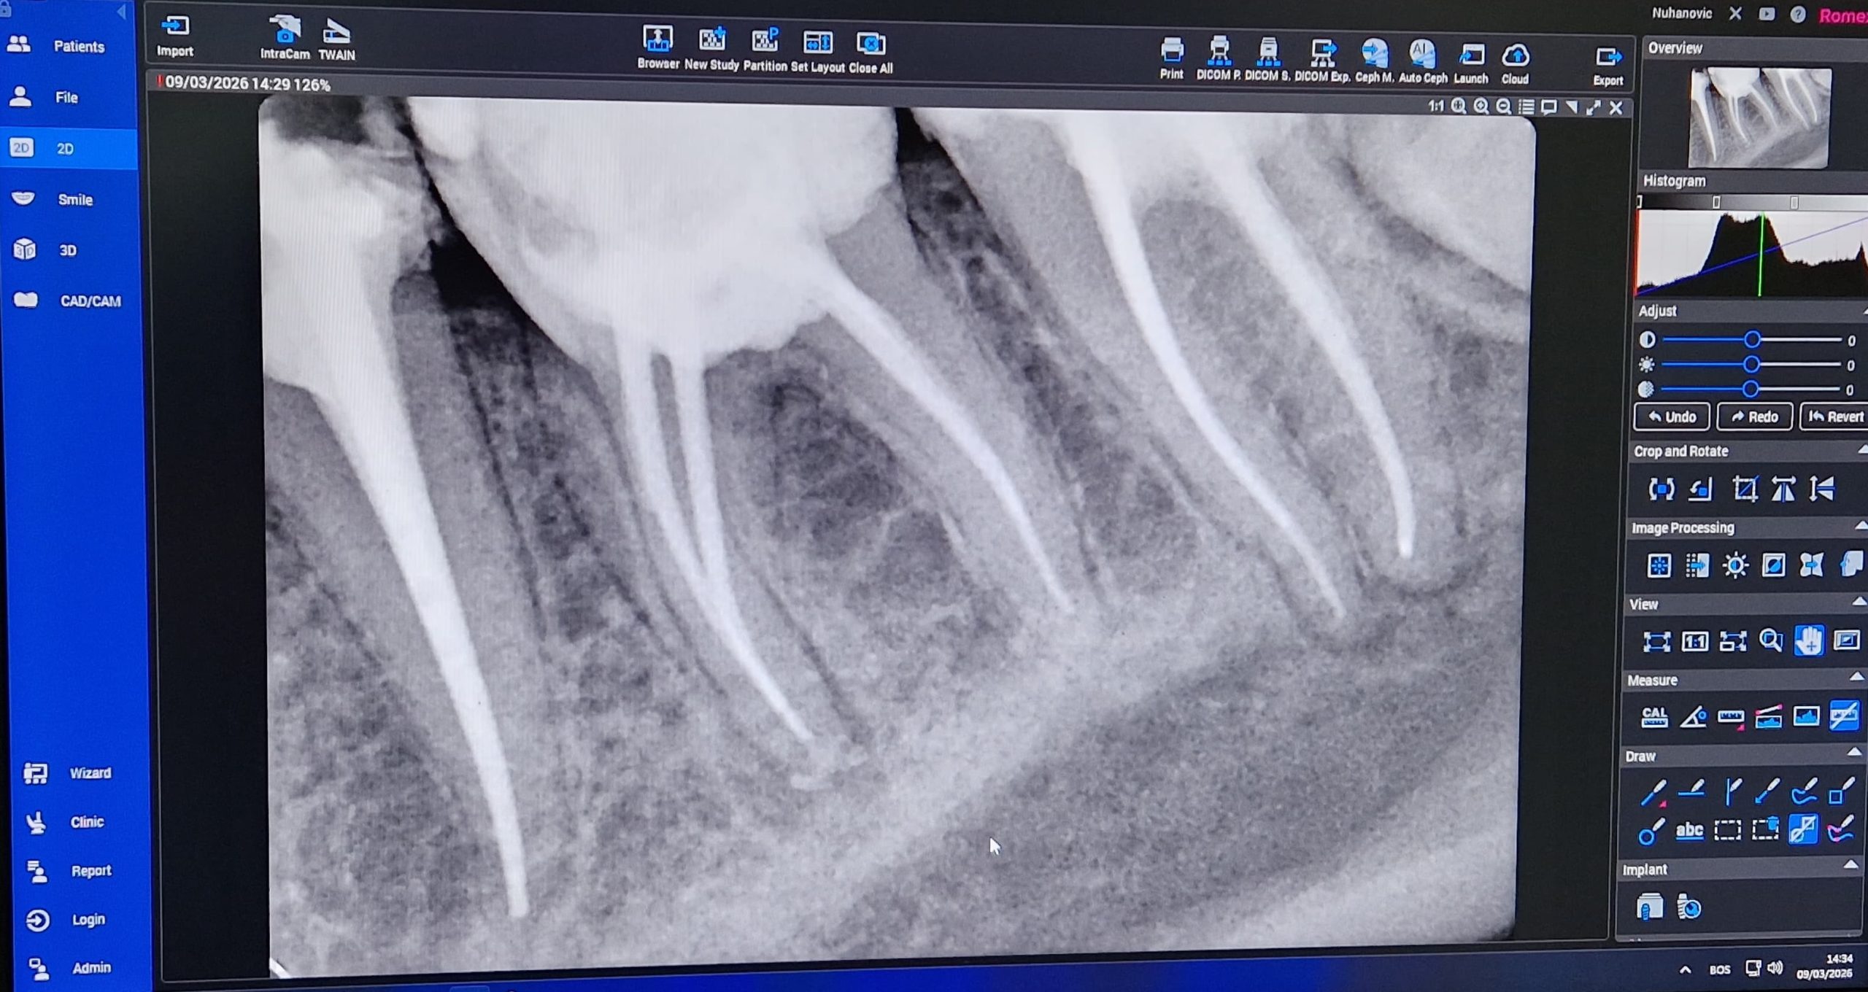1868x992 pixels.
Task: Click the implant library icon in Implant panel
Action: coord(1650,907)
